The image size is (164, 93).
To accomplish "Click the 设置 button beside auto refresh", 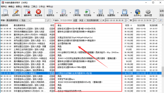I will pos(75,20).
